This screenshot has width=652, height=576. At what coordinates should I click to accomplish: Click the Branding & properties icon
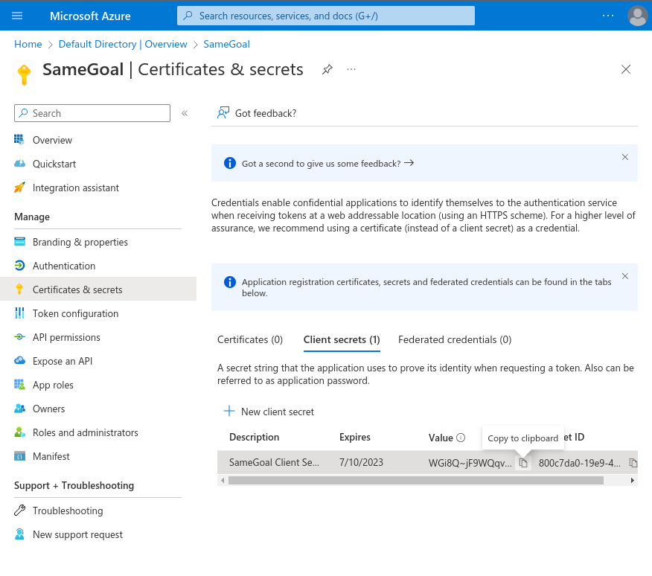point(19,242)
